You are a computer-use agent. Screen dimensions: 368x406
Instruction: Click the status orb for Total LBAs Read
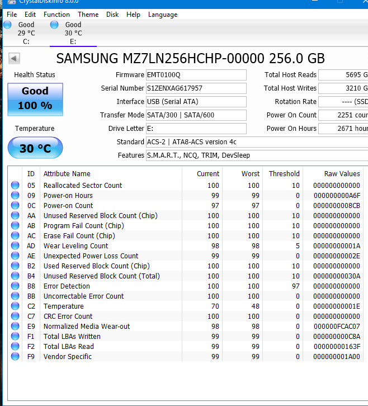pyautogui.click(x=15, y=347)
